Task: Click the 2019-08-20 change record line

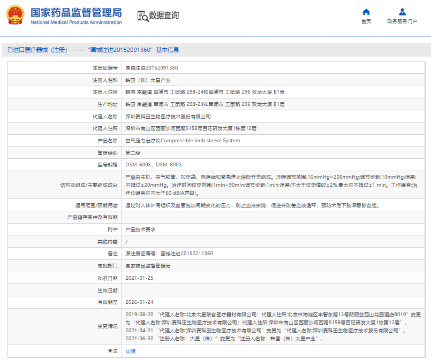Action: [x=273, y=318]
